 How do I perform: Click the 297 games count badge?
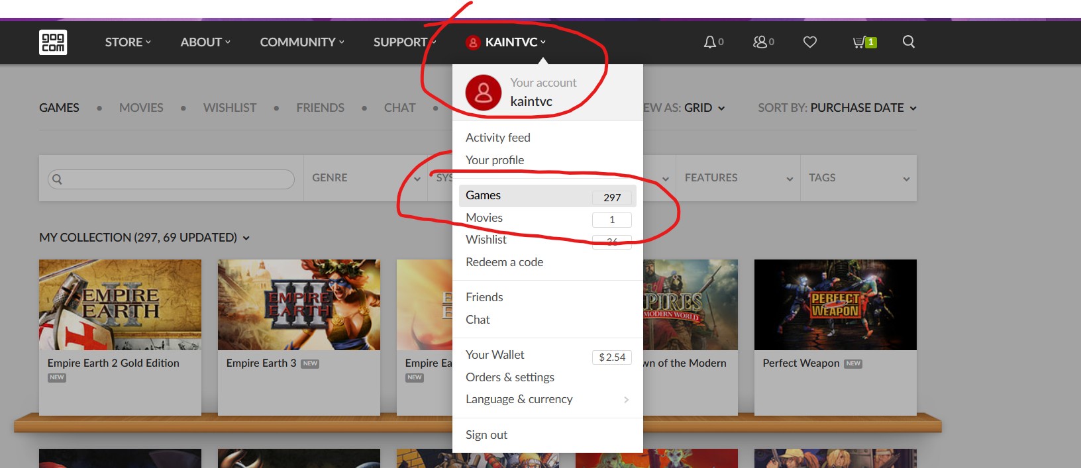coord(612,197)
